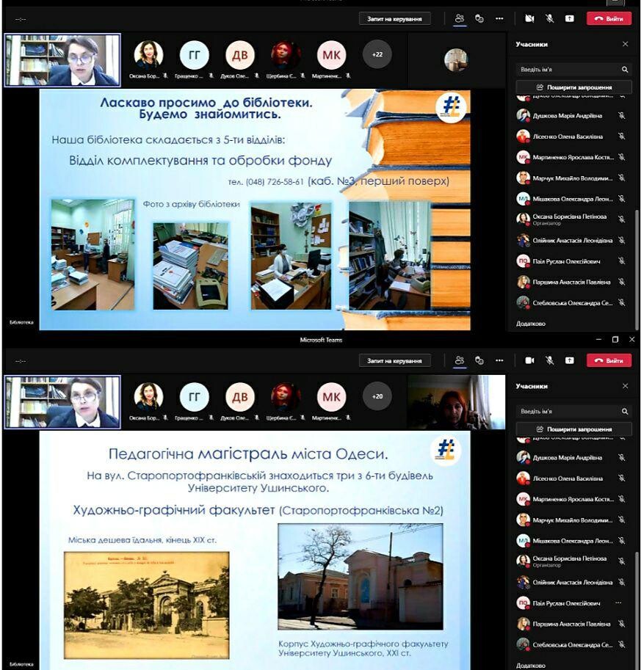Select ДВ avatar in Odesa slide window
The width and height of the screenshot is (641, 670).
[x=240, y=396]
